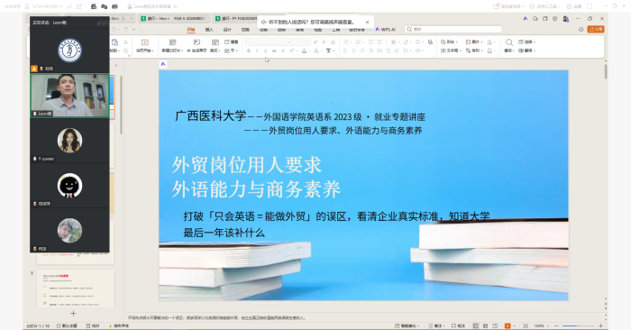
Task: Start slideshow from current slide icon
Action: [x=145, y=42]
